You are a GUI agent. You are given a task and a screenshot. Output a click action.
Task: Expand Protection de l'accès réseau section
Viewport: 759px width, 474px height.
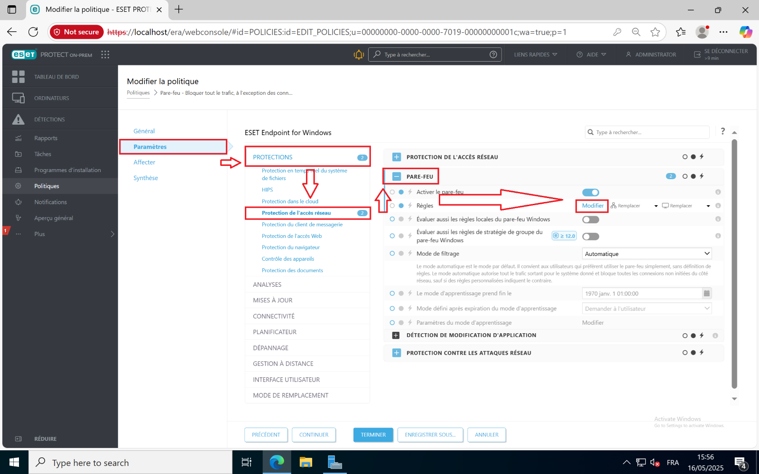397,157
